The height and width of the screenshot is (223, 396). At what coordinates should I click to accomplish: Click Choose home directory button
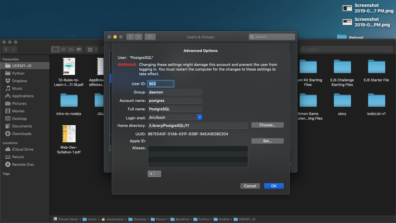(267, 125)
